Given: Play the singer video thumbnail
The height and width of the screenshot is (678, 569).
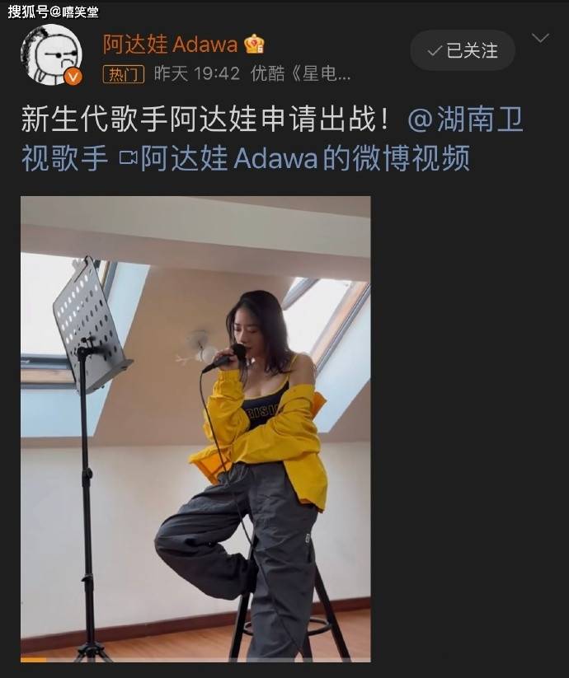Looking at the screenshot, I should pos(195,429).
